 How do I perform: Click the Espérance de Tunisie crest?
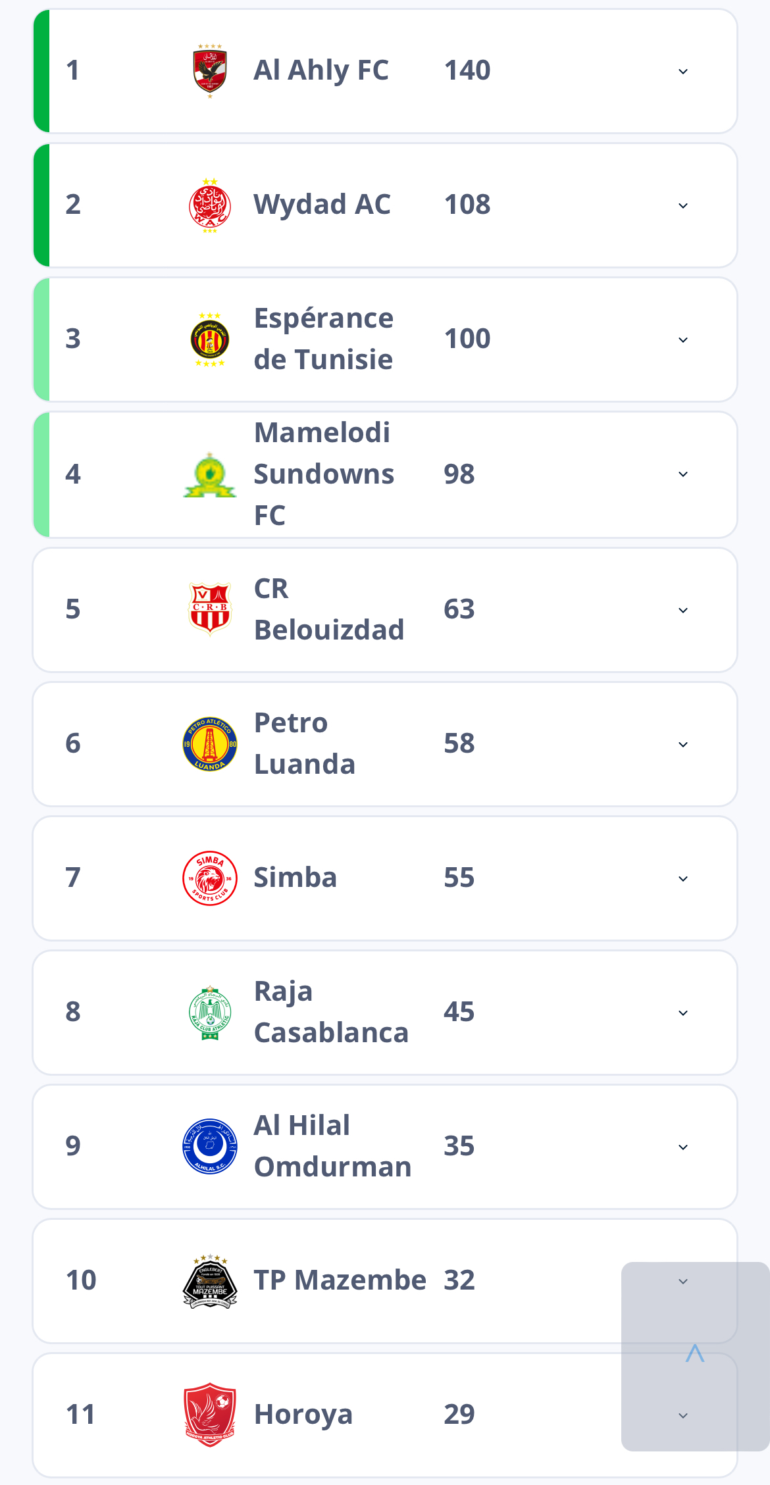click(210, 340)
